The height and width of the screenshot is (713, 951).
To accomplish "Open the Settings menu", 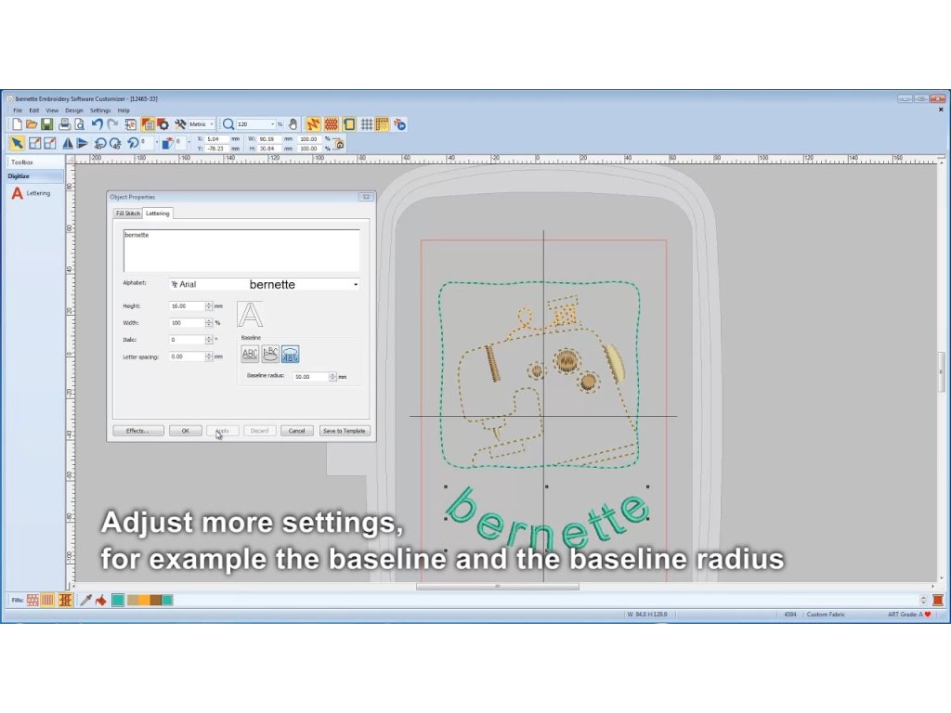I will (100, 110).
